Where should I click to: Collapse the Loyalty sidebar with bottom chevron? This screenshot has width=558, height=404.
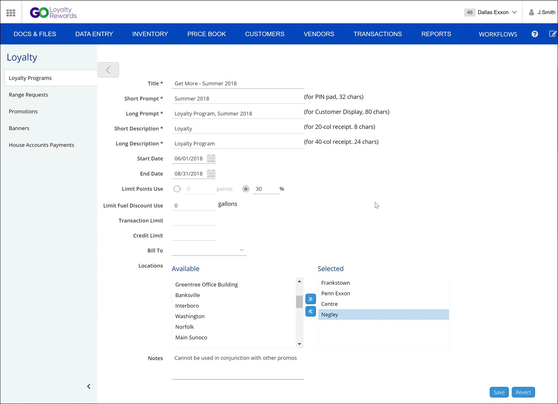89,386
